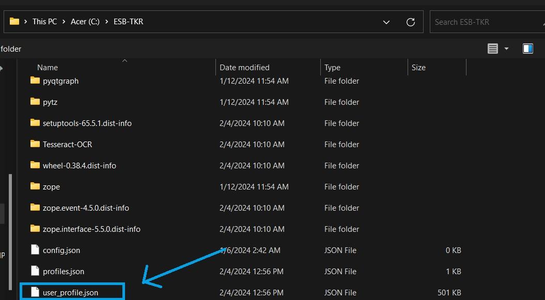Click the 1 KB size of profiles.json
Screen dimensions: 545x300
coord(454,272)
